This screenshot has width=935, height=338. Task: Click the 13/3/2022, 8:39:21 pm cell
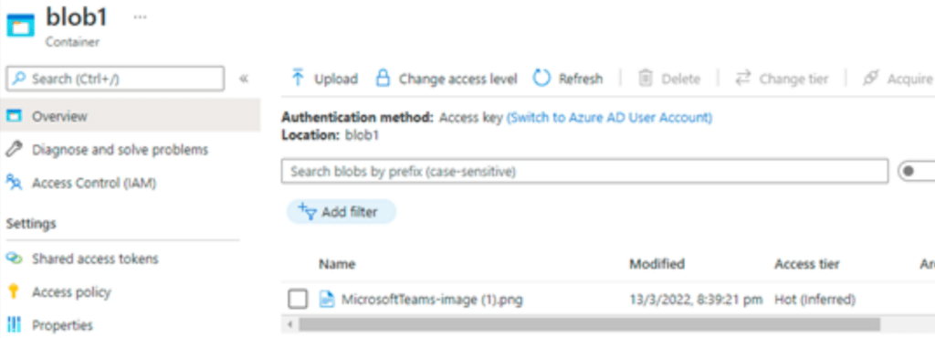click(x=697, y=300)
